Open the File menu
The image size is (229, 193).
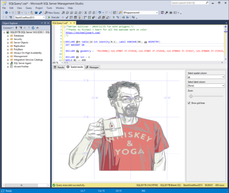[x=4, y=8]
